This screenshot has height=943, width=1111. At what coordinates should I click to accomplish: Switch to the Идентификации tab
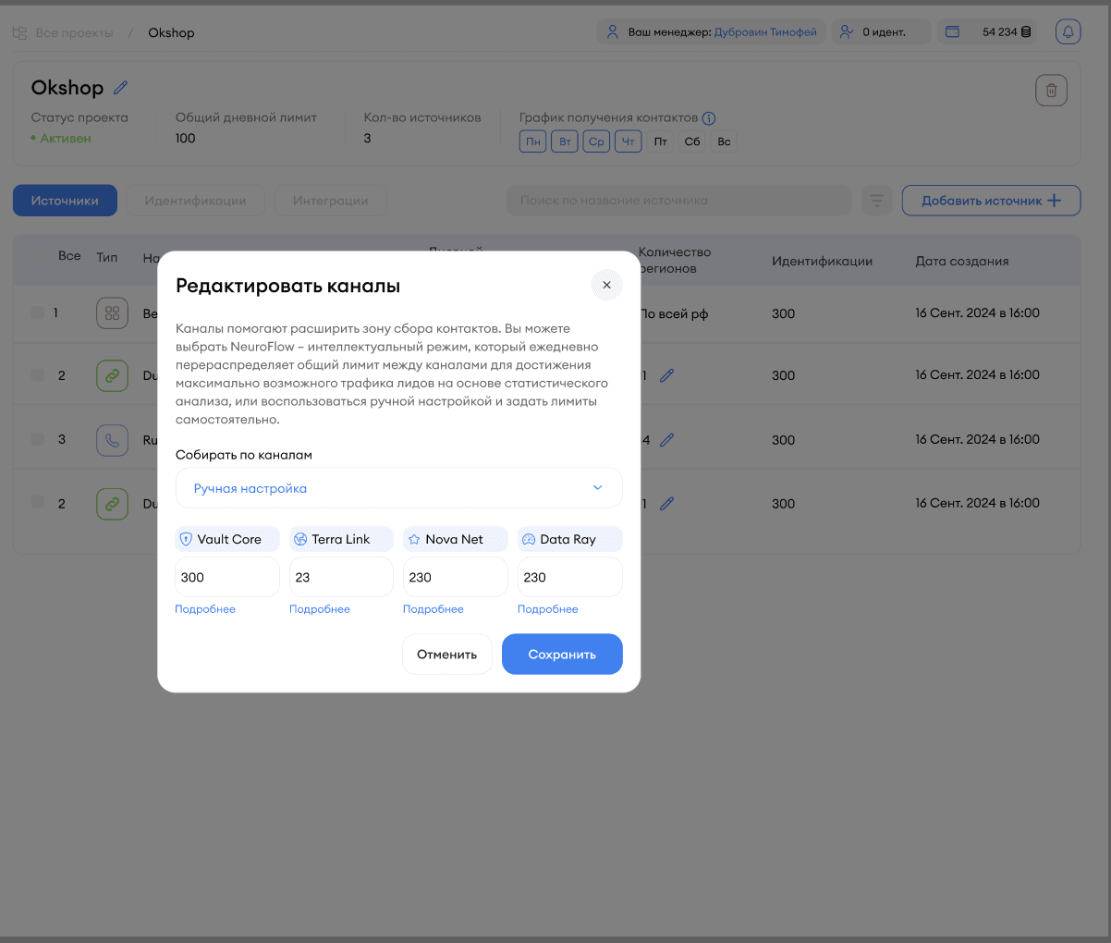[195, 201]
